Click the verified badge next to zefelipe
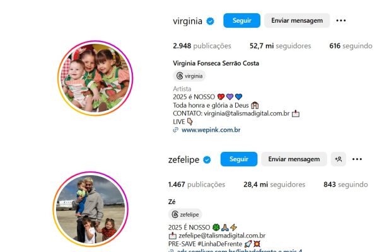This screenshot has width=389, height=252. [207, 160]
